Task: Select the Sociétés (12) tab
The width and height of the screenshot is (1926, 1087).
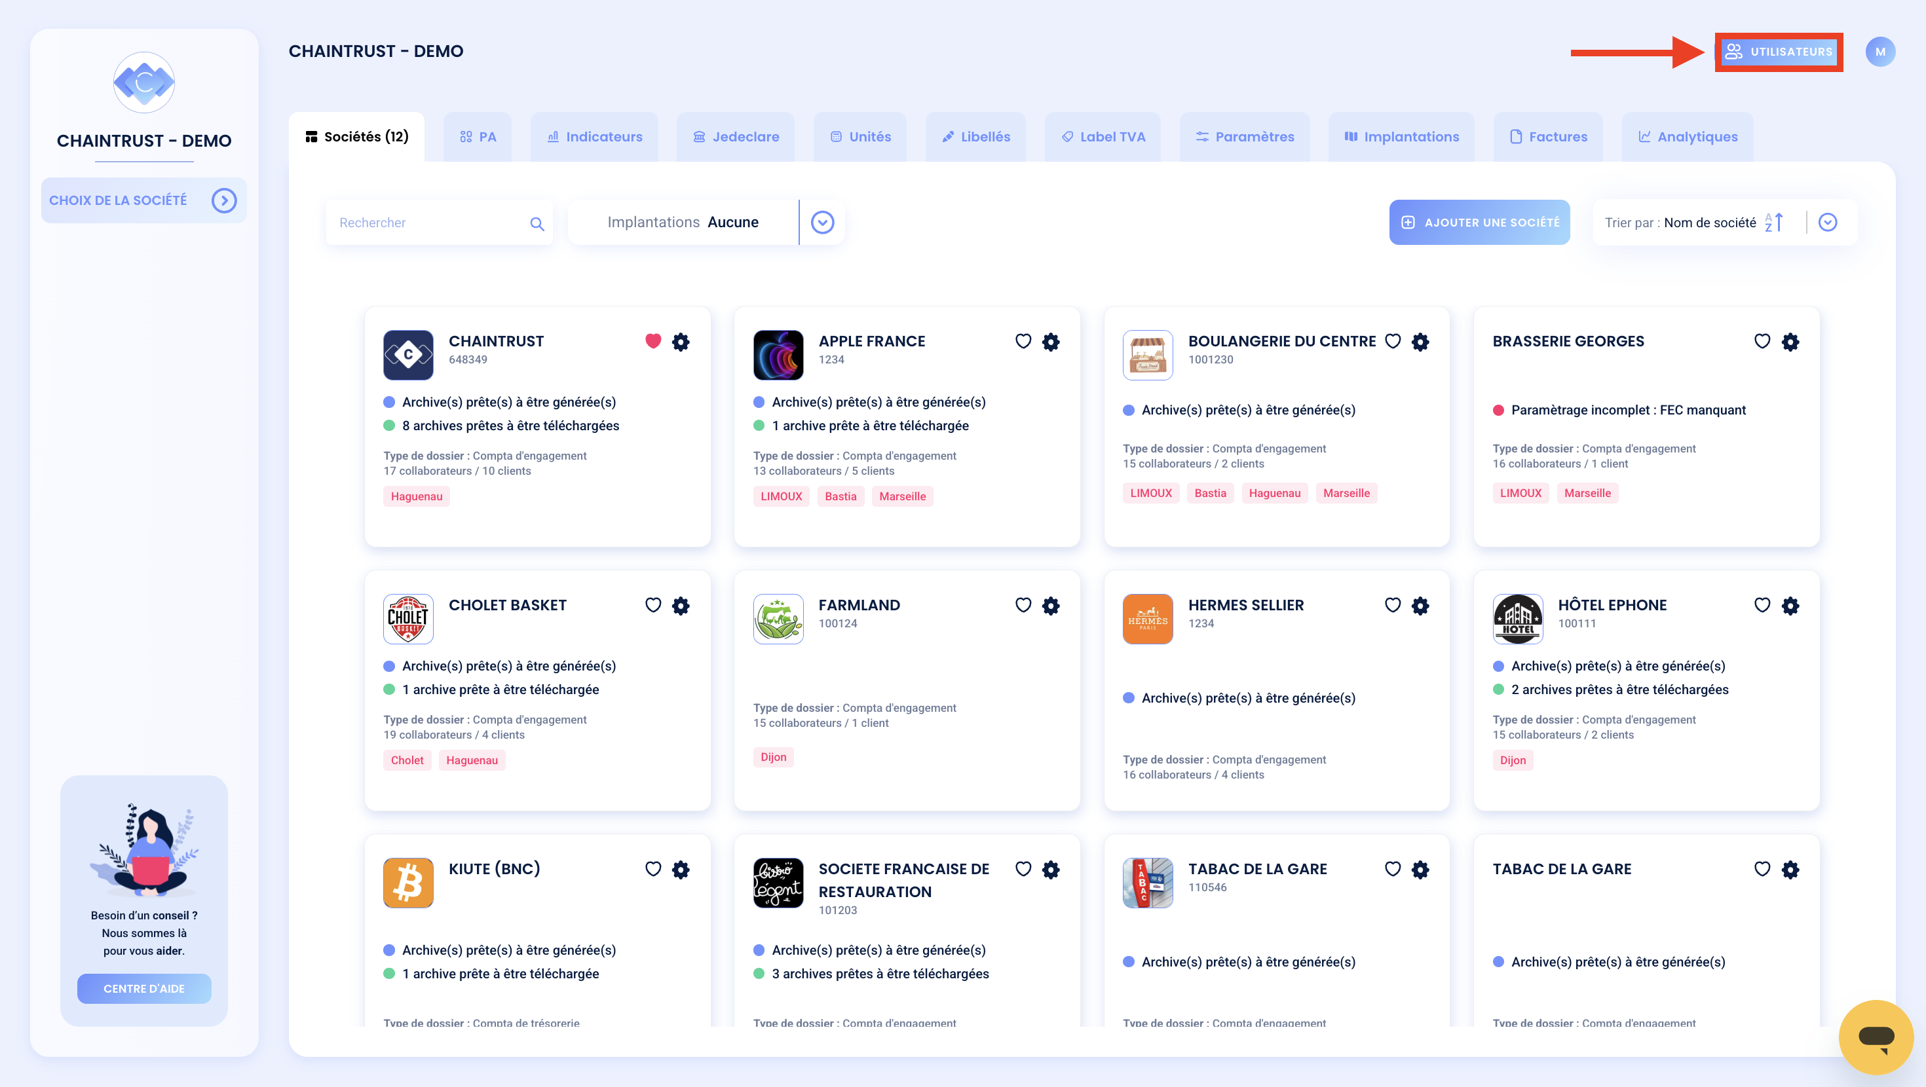Action: (356, 137)
